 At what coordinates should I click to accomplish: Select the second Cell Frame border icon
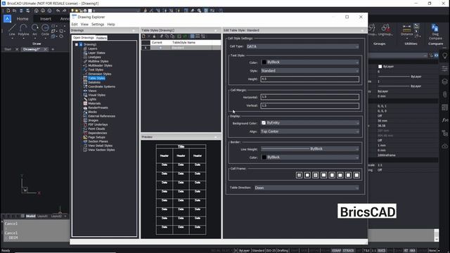coord(307,175)
